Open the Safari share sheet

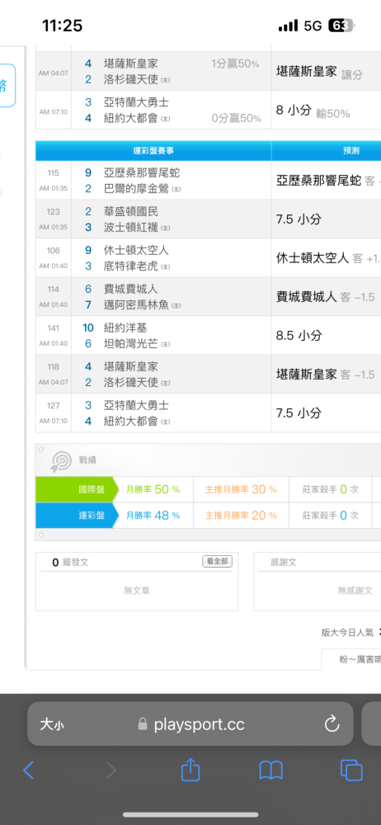[190, 770]
